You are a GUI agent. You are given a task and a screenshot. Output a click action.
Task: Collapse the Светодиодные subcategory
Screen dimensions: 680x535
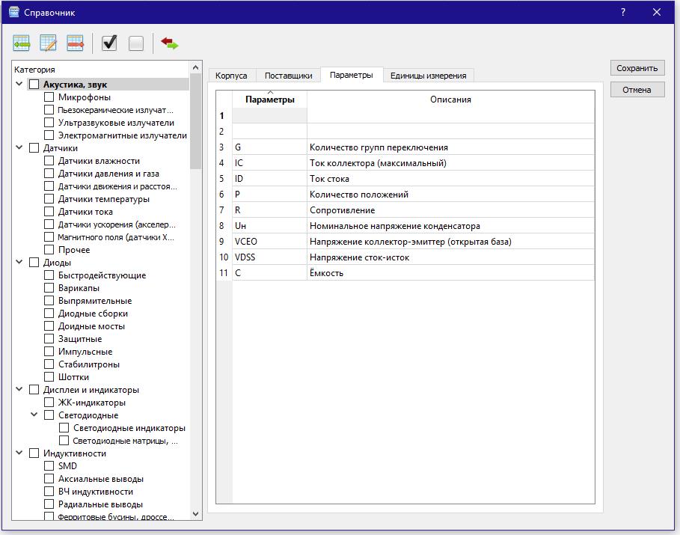pos(34,415)
